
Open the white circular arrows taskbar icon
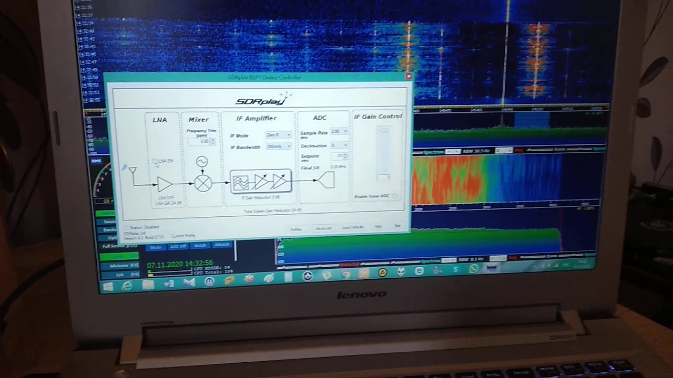point(308,276)
